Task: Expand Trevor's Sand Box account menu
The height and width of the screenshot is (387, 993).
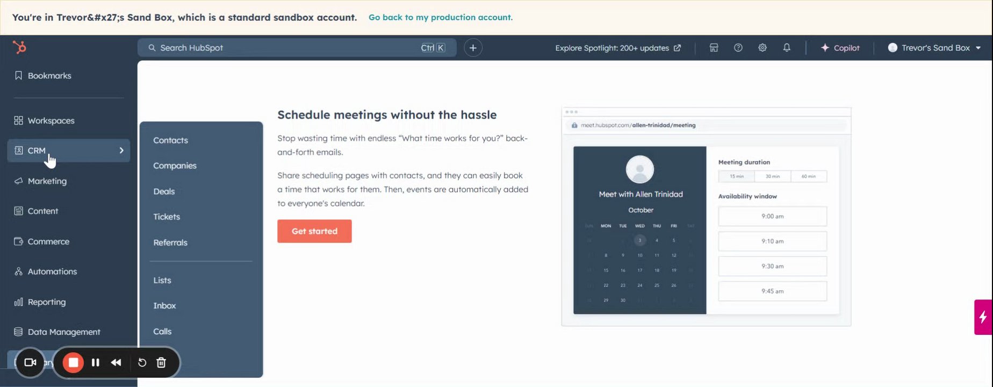Action: point(934,48)
